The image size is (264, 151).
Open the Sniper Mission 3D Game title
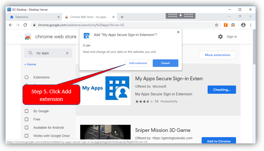(x=163, y=130)
